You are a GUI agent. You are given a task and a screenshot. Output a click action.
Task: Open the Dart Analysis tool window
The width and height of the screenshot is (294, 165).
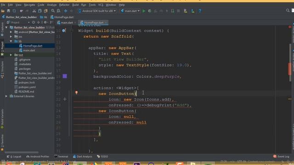[83, 157]
